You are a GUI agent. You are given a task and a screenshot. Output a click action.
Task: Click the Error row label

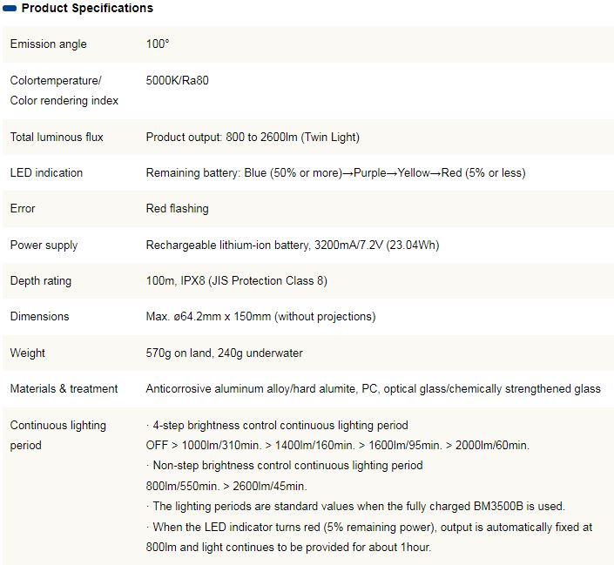coord(23,209)
